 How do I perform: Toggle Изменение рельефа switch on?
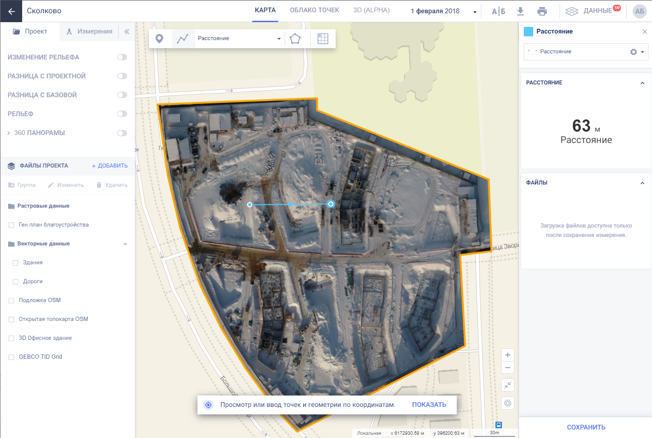point(122,57)
